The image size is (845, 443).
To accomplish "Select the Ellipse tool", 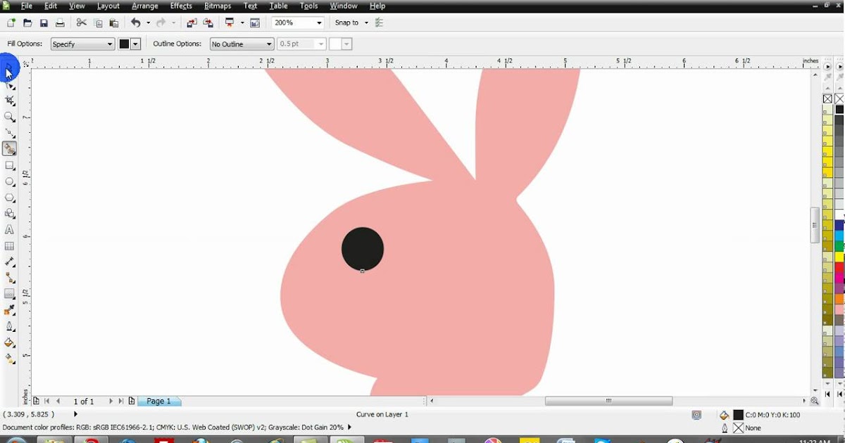I will pos(10,182).
